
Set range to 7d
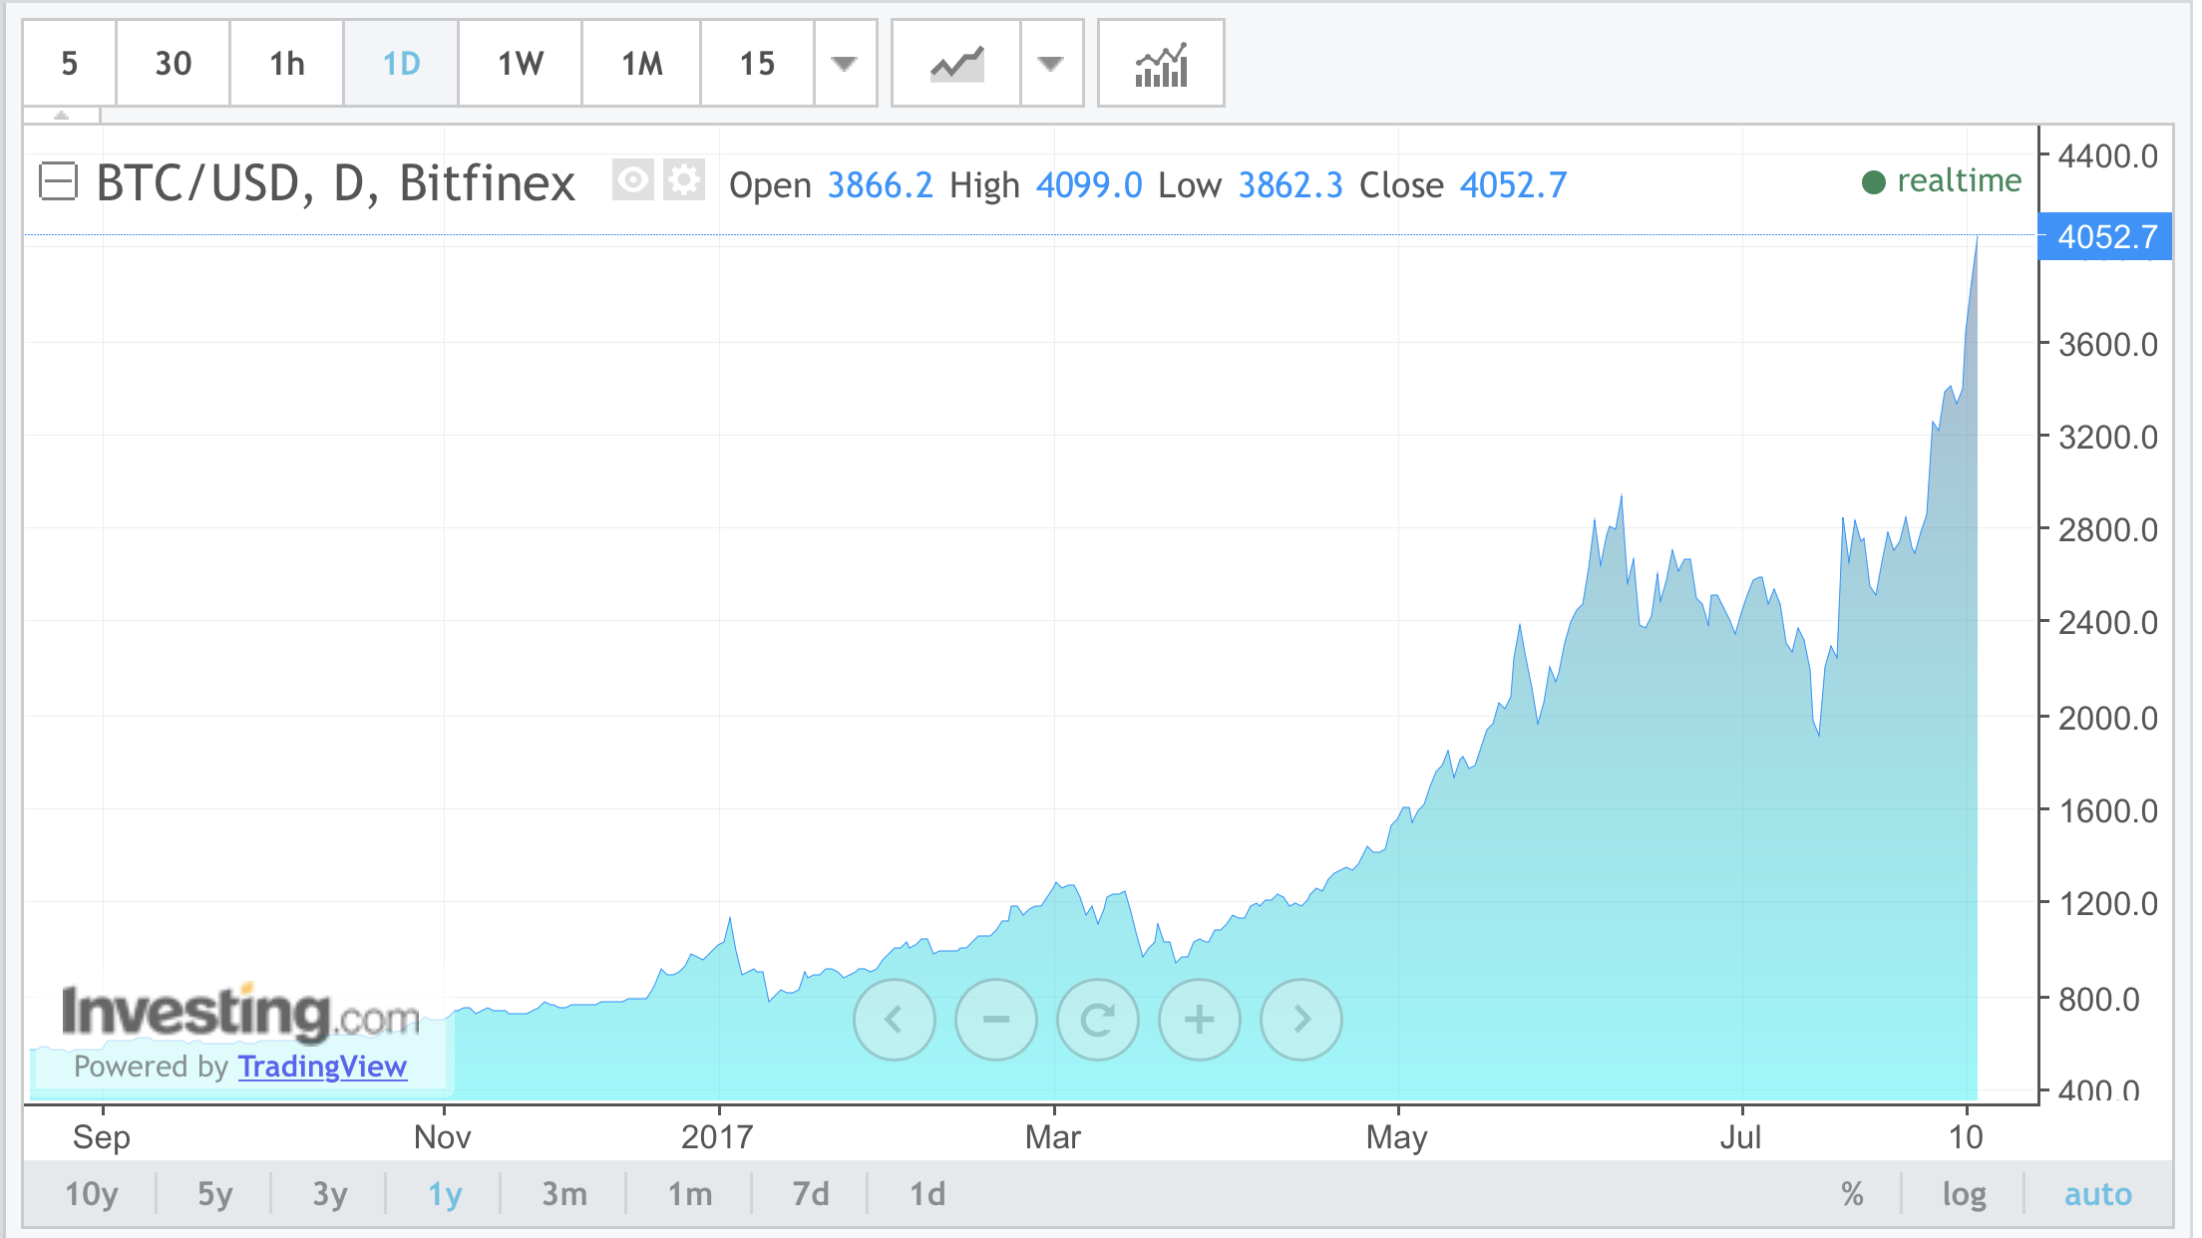point(811,1193)
